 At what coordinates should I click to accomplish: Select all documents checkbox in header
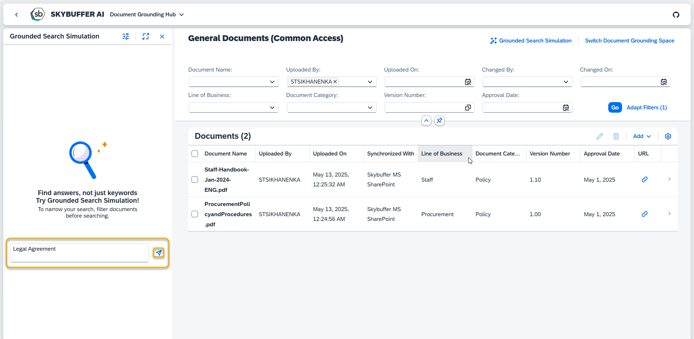(x=195, y=154)
